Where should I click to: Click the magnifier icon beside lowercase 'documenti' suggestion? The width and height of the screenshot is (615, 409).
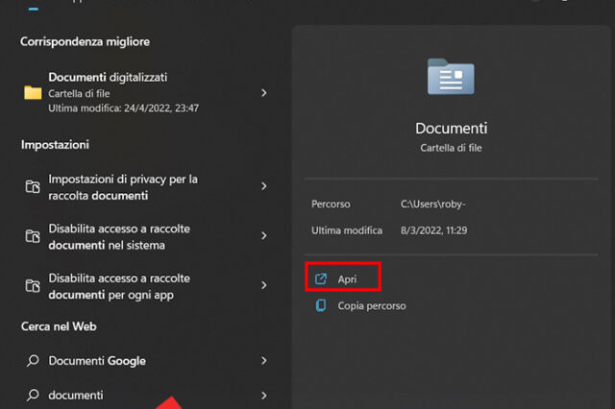(x=33, y=395)
